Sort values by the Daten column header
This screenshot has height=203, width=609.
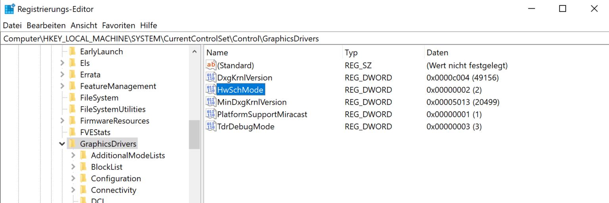tap(517, 53)
